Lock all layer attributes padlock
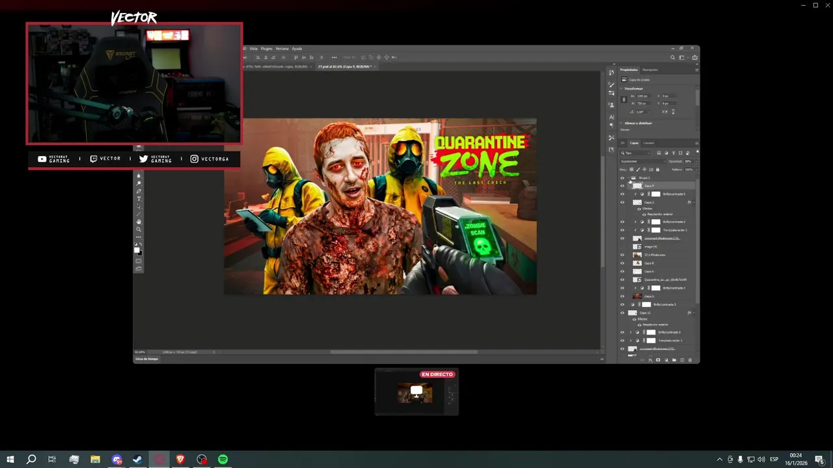The width and height of the screenshot is (833, 468). click(657, 170)
